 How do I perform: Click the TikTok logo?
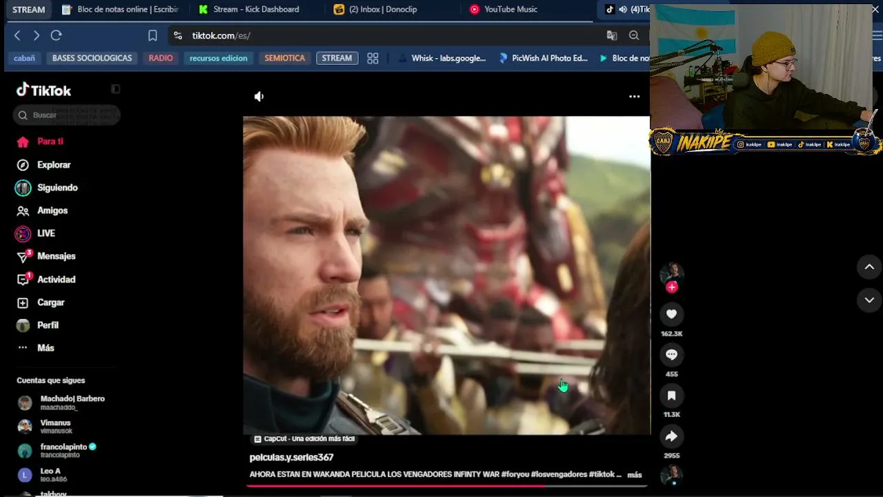click(x=44, y=90)
